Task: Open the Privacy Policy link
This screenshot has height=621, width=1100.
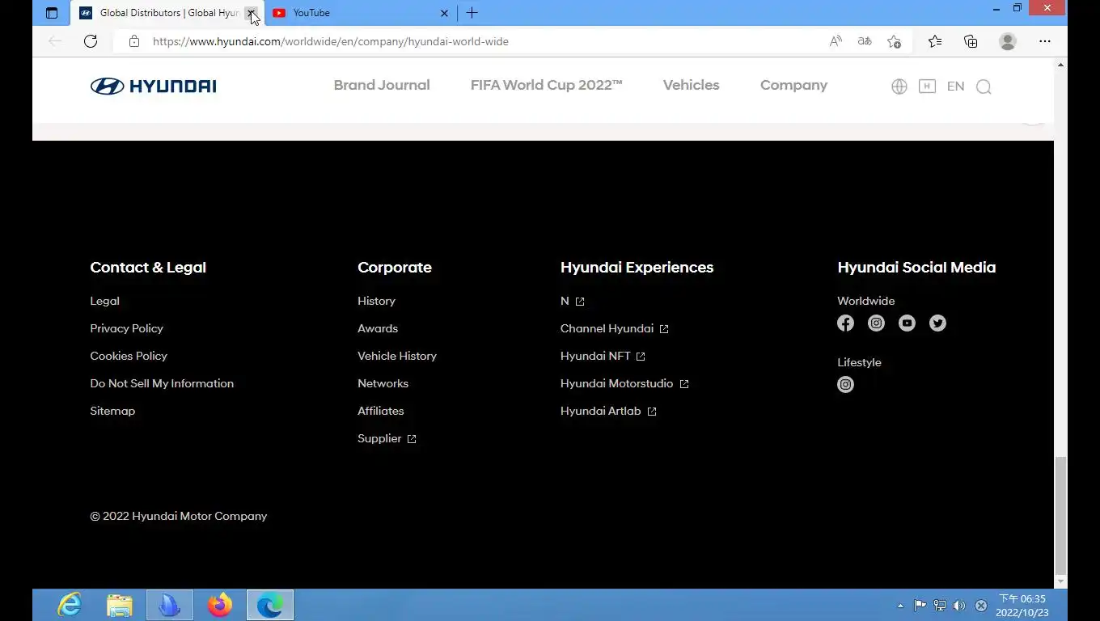Action: click(x=126, y=328)
